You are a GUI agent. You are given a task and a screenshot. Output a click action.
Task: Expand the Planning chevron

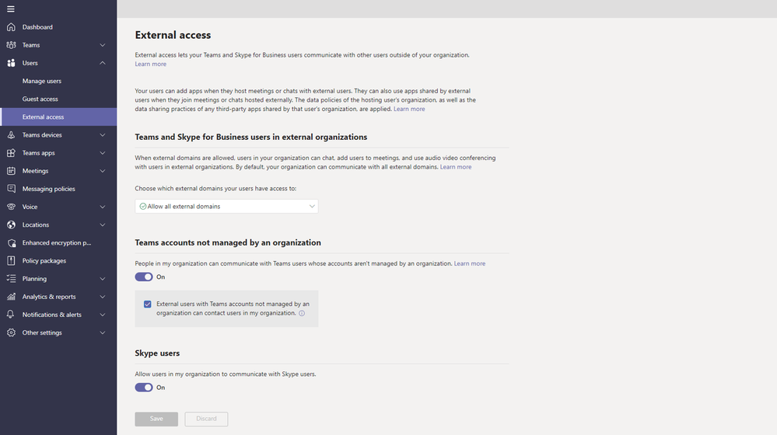point(103,279)
